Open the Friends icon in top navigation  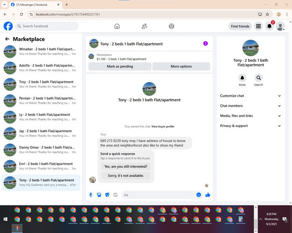[144, 26]
